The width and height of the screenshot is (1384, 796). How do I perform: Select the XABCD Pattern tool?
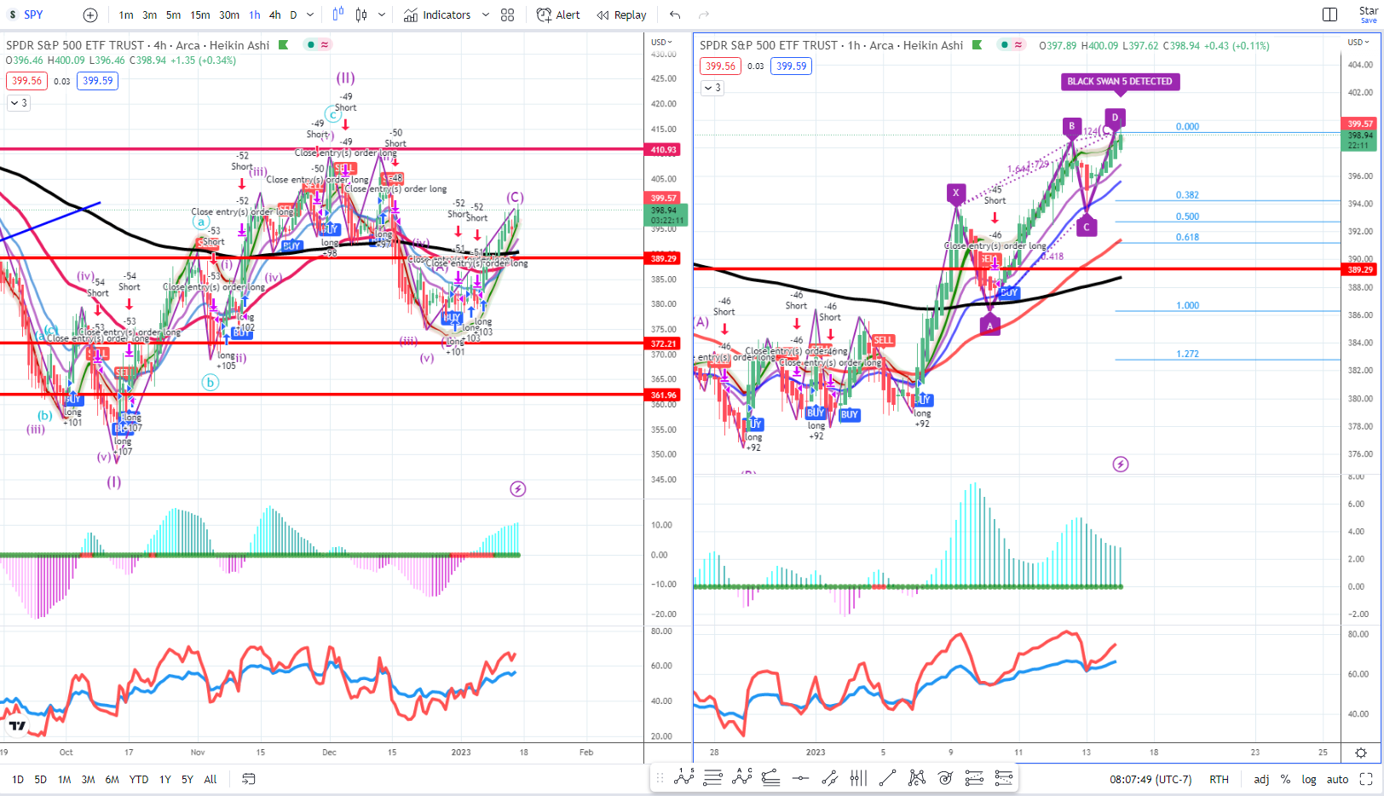(916, 778)
